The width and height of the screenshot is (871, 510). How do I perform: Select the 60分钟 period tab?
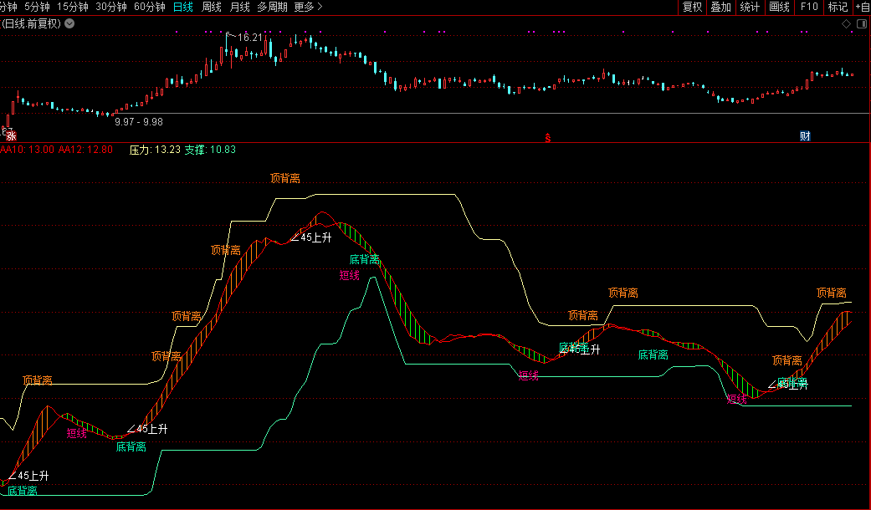[150, 8]
